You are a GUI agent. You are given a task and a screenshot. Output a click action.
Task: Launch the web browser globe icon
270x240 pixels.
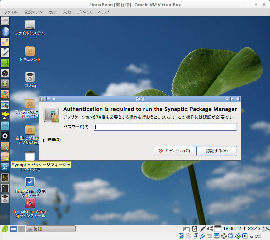(x=5, y=32)
